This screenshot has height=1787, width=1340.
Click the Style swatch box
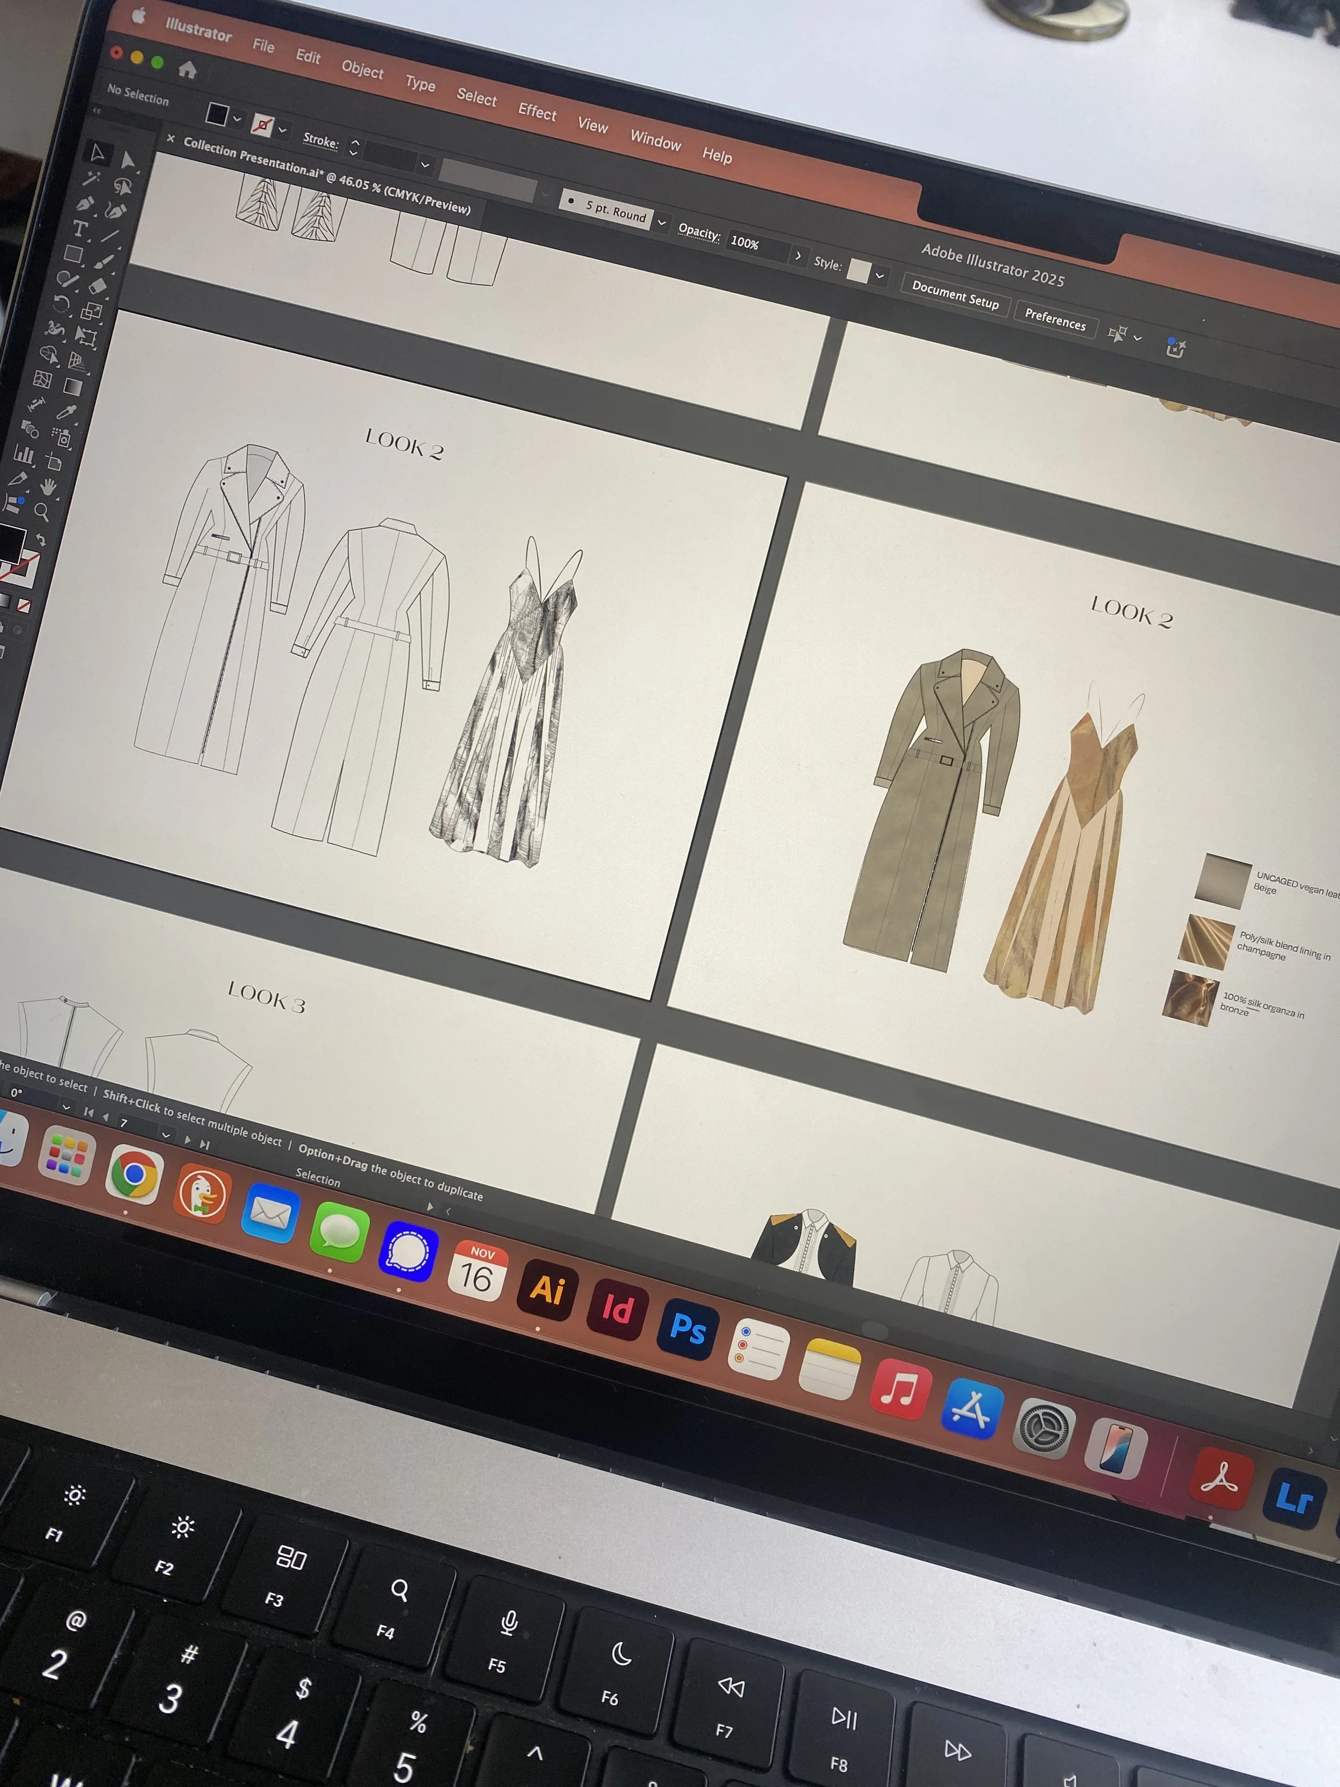[859, 271]
